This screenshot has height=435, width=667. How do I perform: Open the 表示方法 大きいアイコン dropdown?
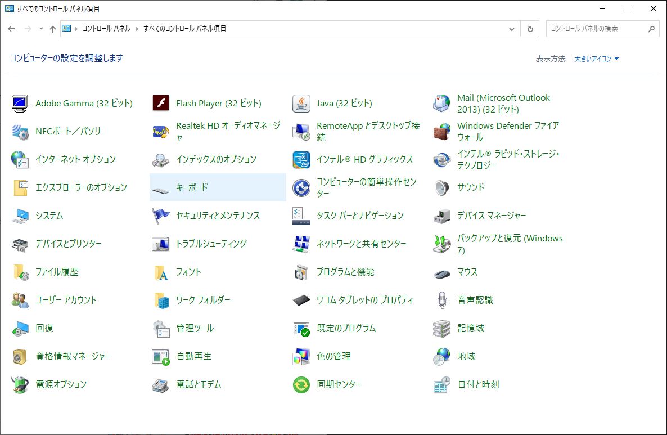596,59
